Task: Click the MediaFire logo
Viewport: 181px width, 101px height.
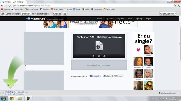Action: [x=36, y=19]
